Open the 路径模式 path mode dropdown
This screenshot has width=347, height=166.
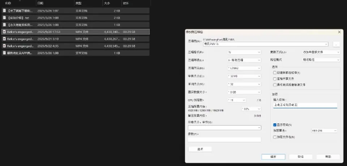click(321, 60)
